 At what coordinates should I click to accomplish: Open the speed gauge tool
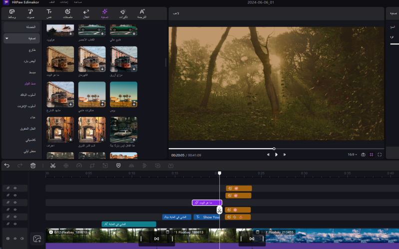(x=79, y=166)
